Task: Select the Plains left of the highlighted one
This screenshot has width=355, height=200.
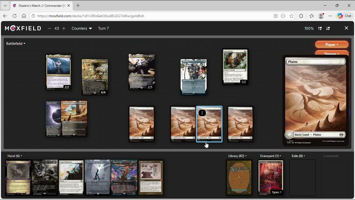Action: (x=183, y=124)
